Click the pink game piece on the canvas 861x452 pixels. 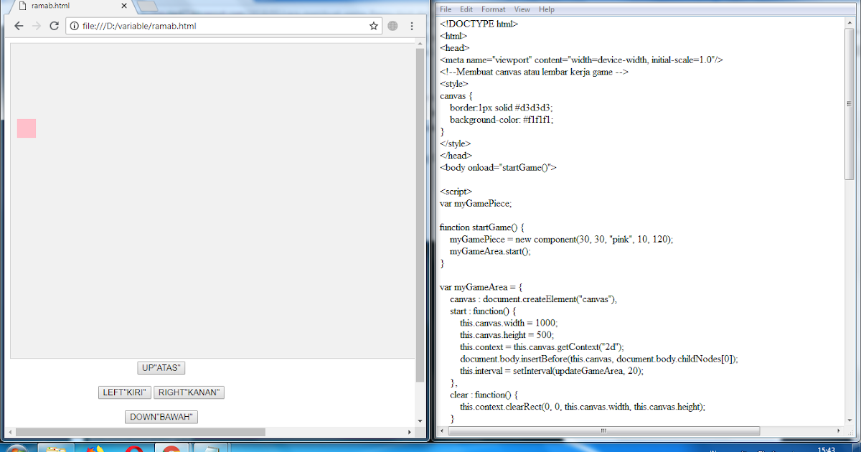click(26, 128)
